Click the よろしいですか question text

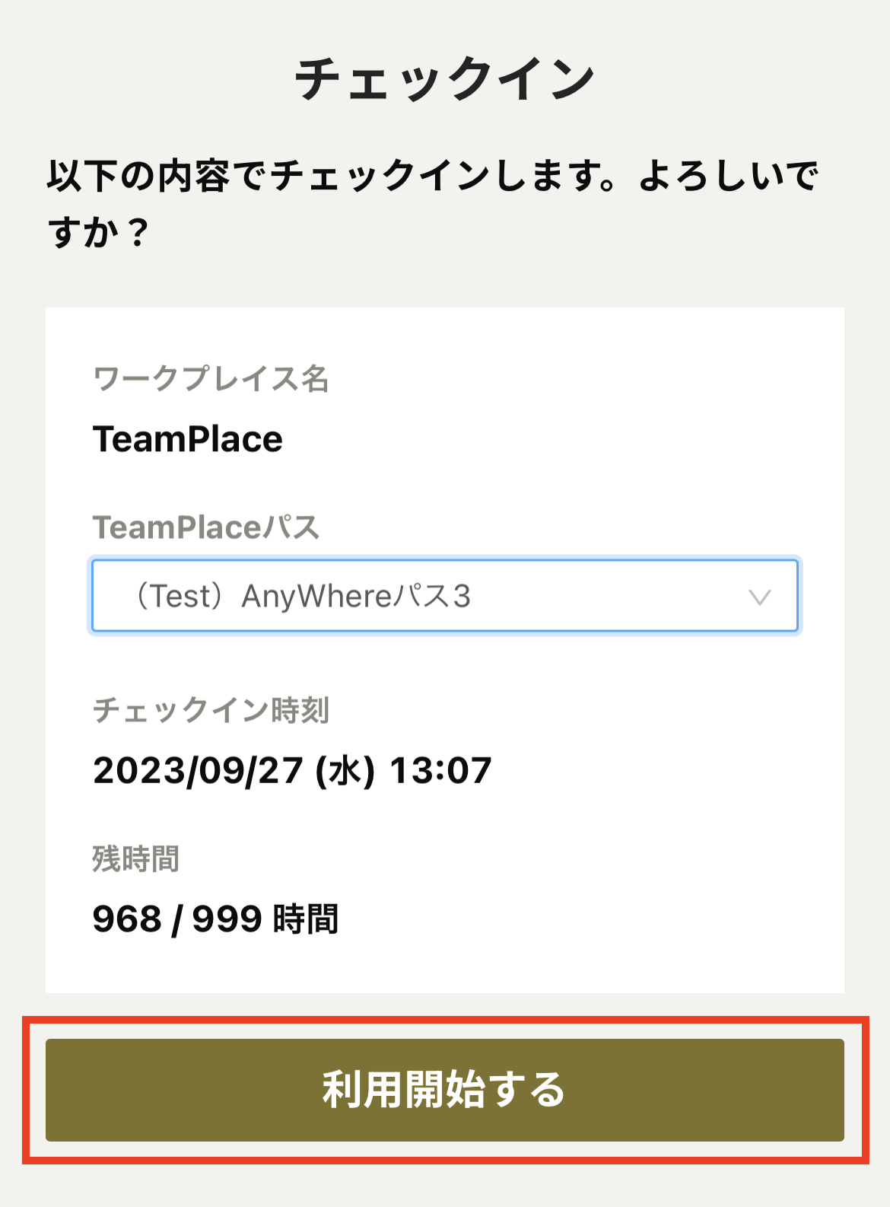click(x=729, y=177)
